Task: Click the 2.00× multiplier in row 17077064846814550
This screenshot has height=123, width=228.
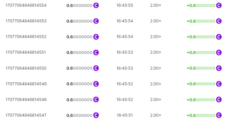Action: [156, 68]
